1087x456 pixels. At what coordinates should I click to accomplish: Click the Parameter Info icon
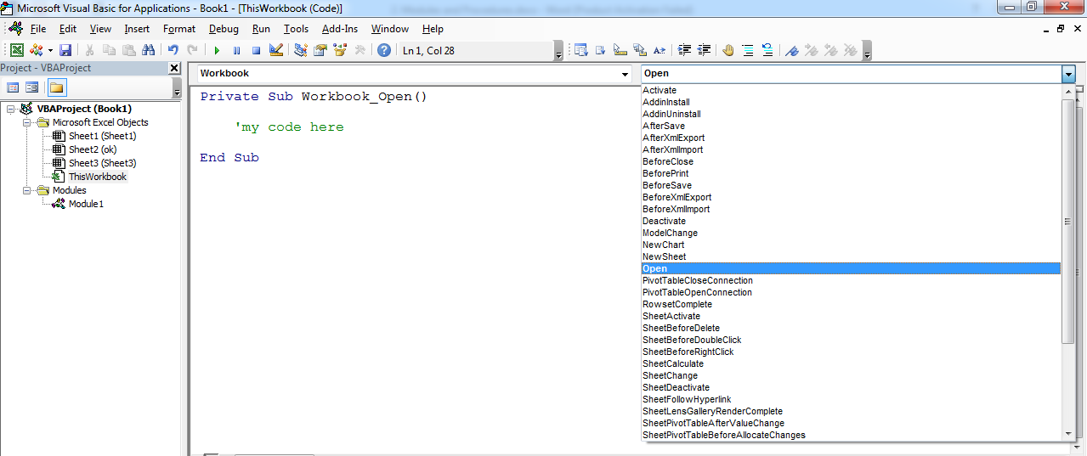tap(640, 50)
